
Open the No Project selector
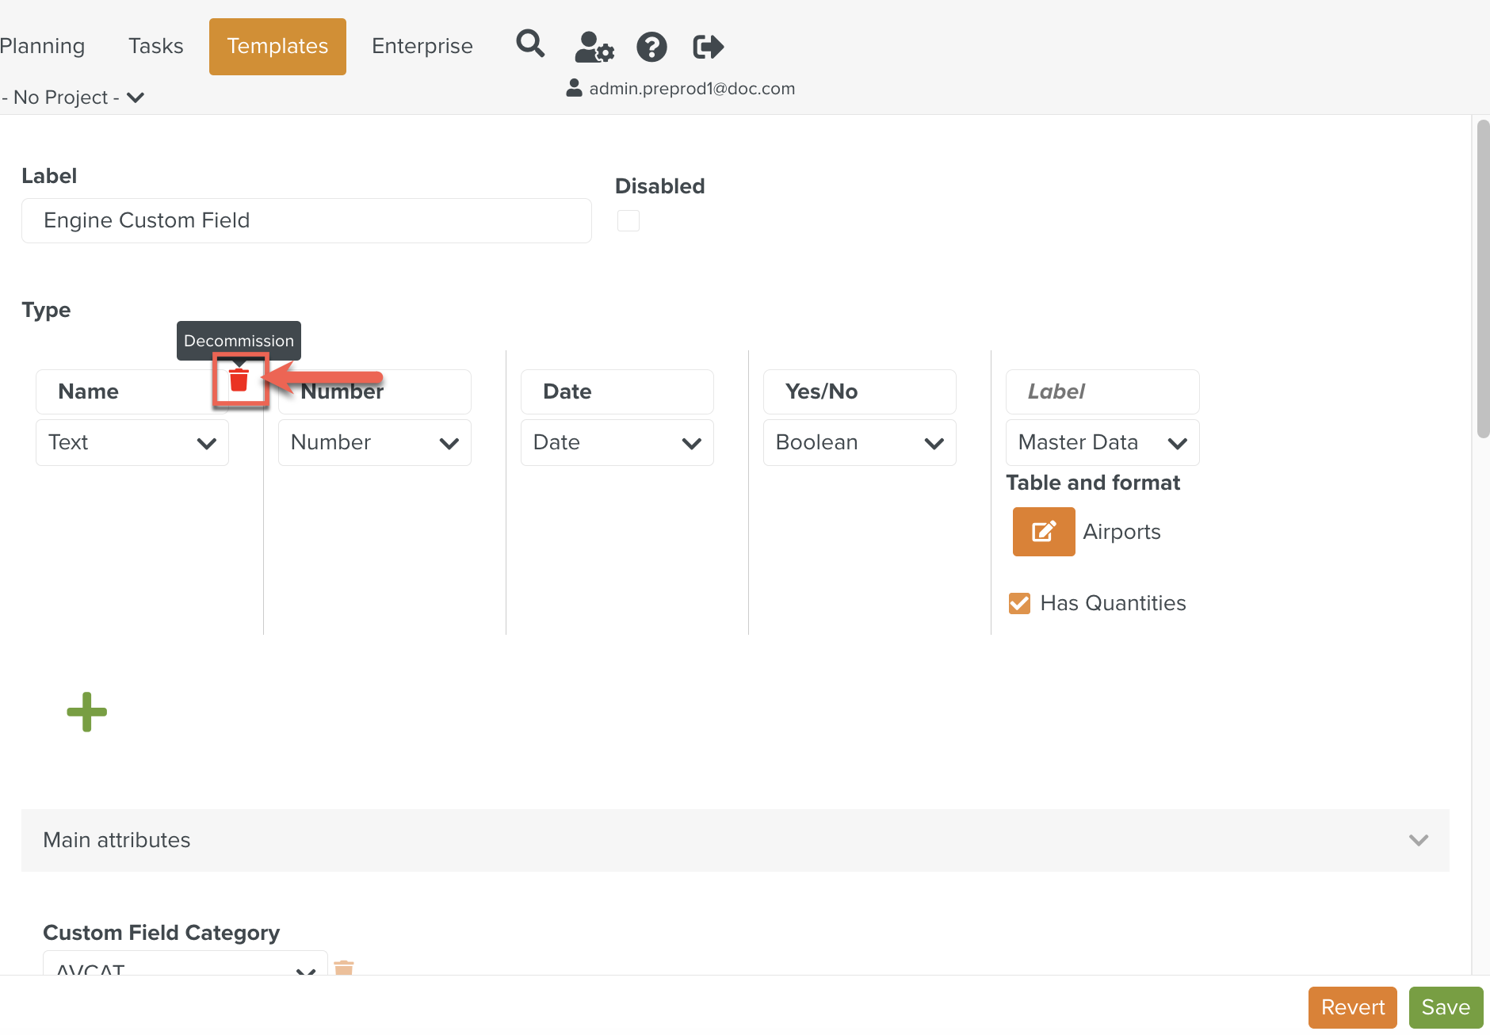click(x=73, y=97)
